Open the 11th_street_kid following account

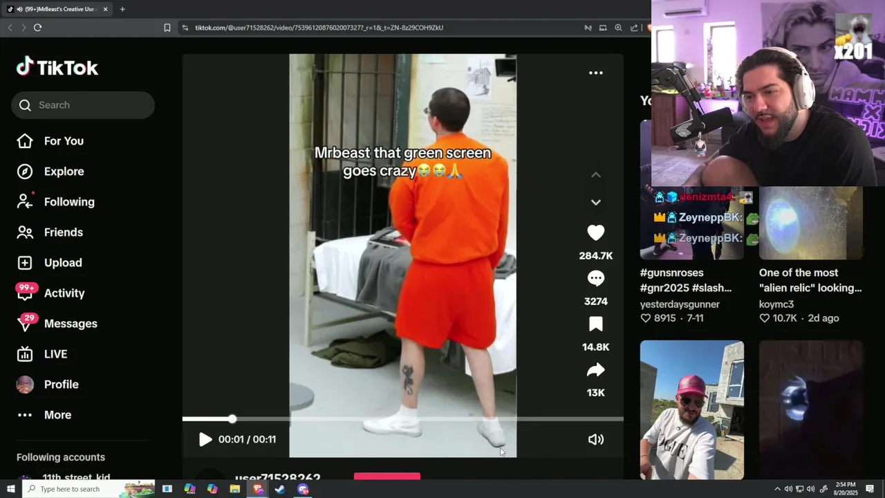coord(76,478)
